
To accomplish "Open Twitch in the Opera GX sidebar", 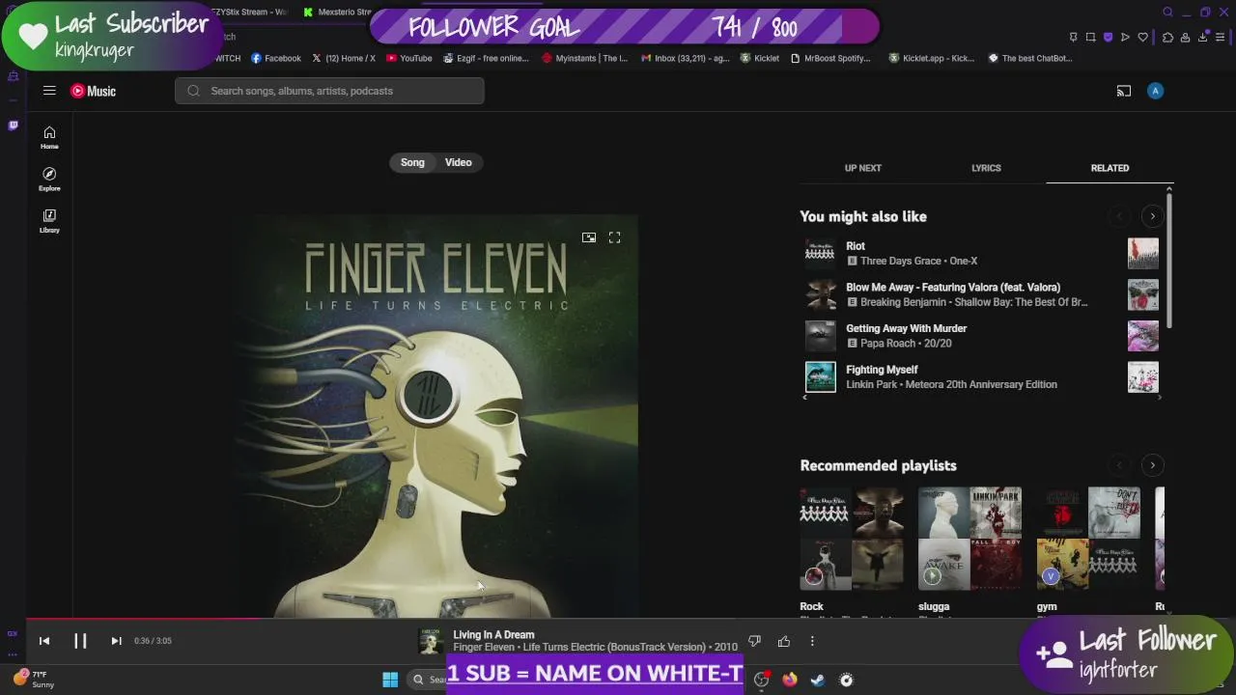I will (x=13, y=125).
